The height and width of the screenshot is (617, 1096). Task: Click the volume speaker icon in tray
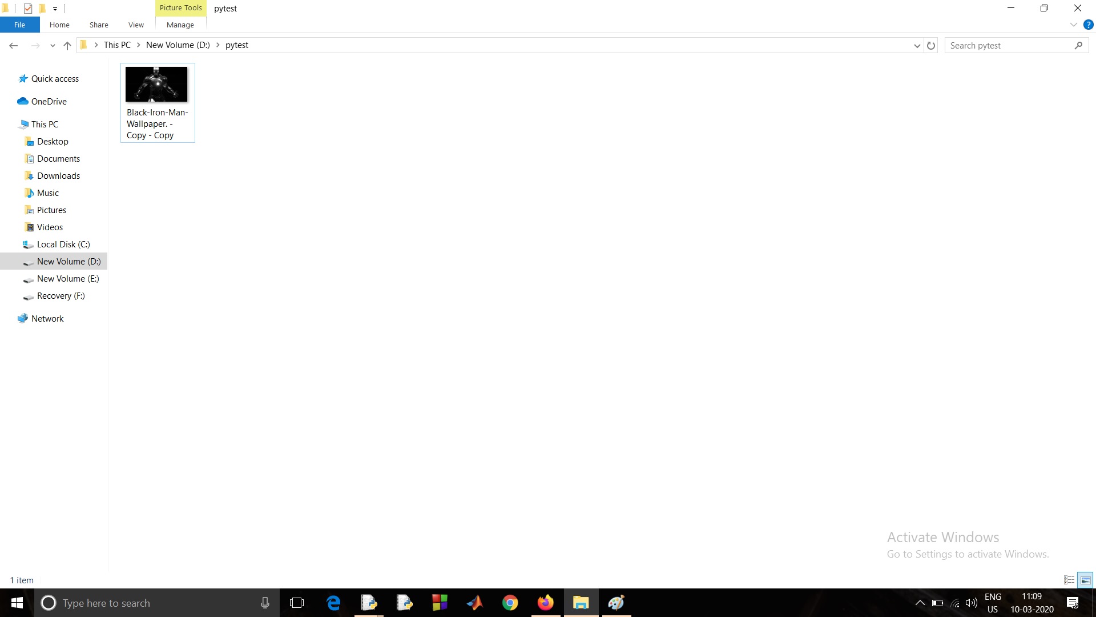point(971,603)
